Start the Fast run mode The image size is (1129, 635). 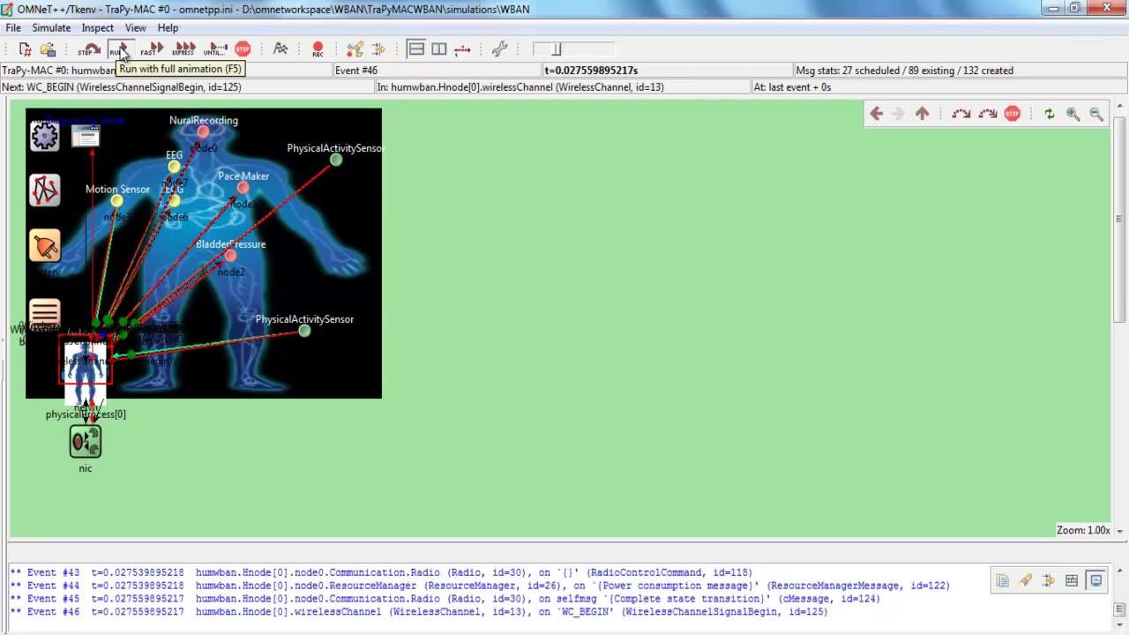pyautogui.click(x=152, y=49)
